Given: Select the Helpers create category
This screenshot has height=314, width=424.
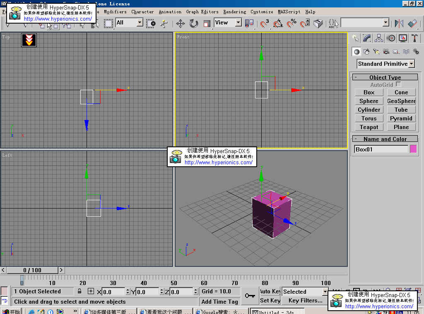Looking at the screenshot, I should [x=396, y=52].
